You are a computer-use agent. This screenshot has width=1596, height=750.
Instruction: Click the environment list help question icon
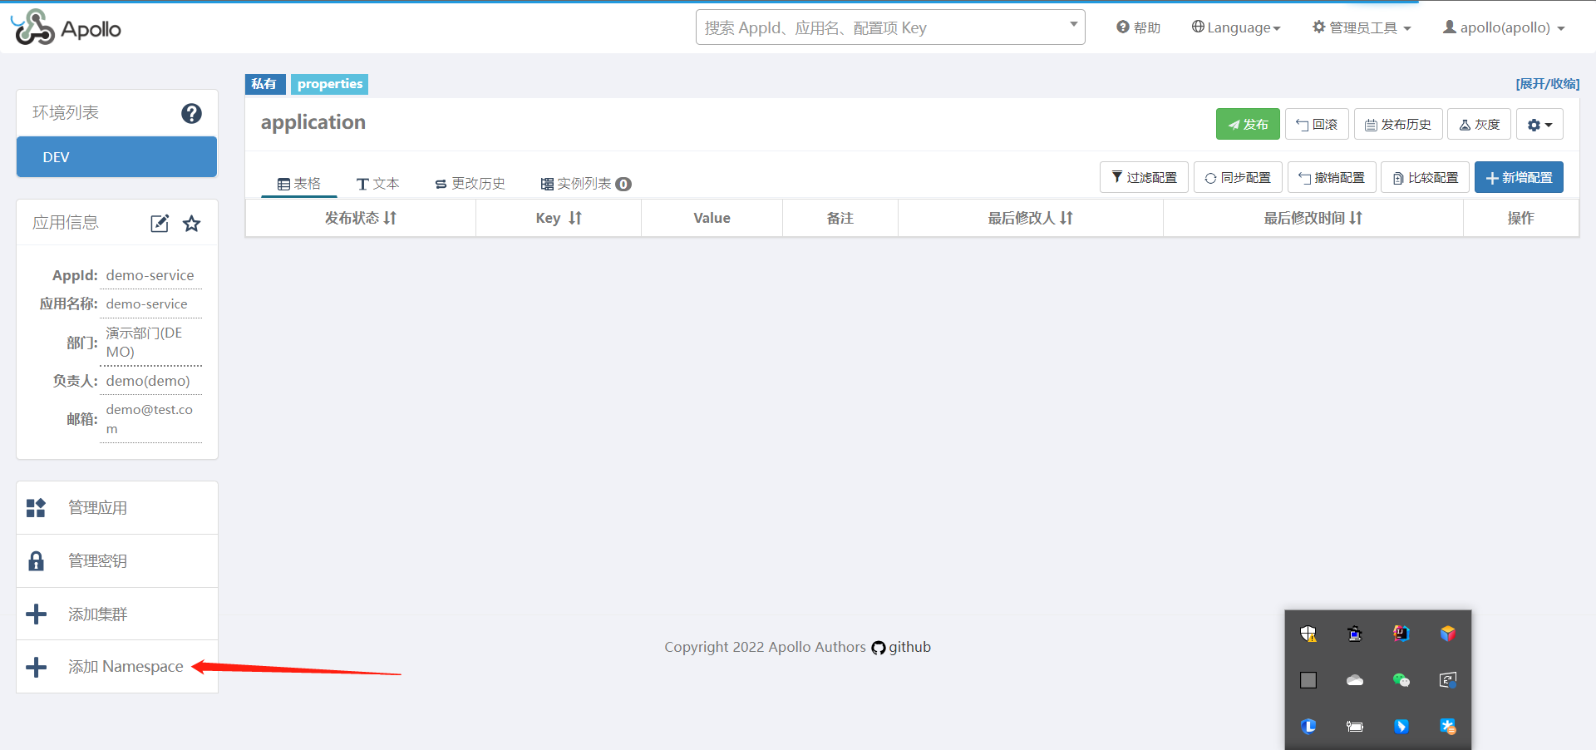click(x=191, y=113)
